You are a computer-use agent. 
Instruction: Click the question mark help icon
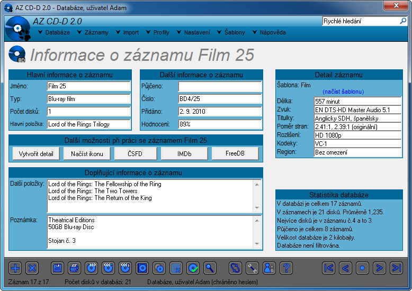click(286, 268)
